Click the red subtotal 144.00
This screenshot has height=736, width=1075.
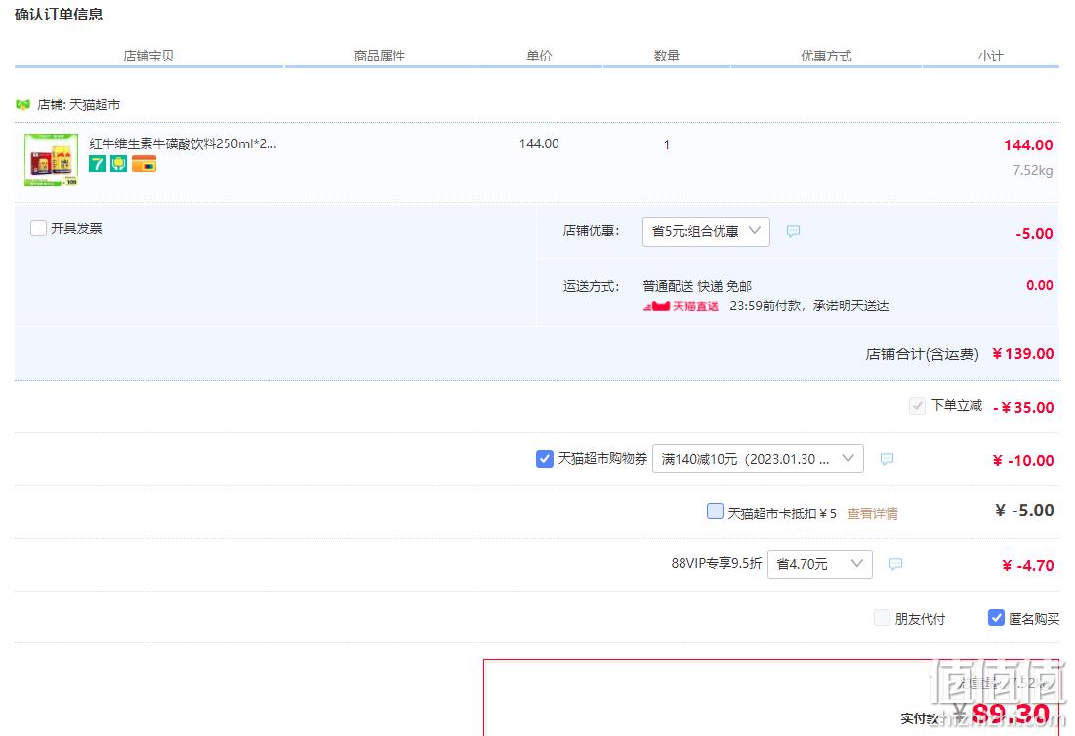(x=1028, y=145)
